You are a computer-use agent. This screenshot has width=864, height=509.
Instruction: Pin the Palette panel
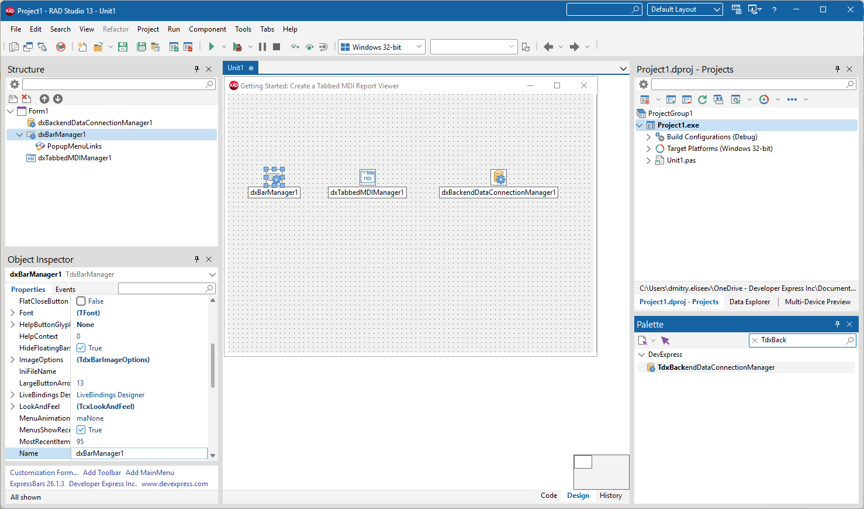[838, 324]
